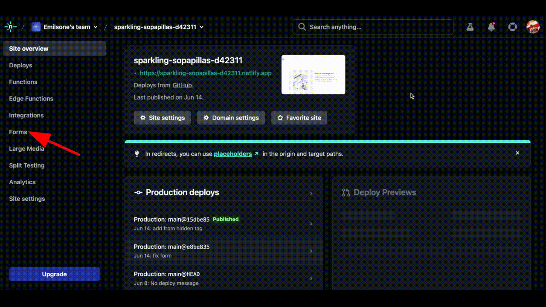Viewport: 546px width, 307px height.
Task: Click 'Jun 14: add from hidden tag' text
Action: [x=168, y=229]
